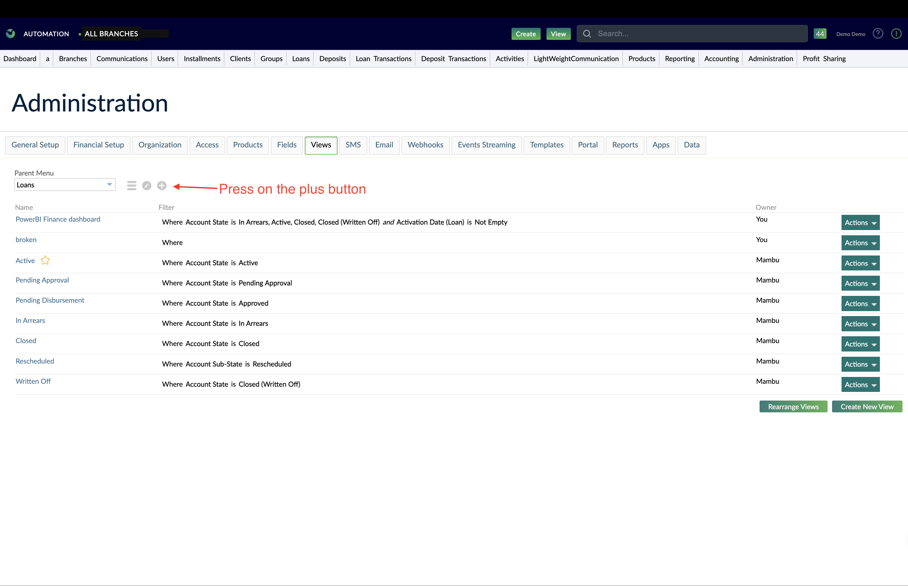Click the search magnifier icon
The image size is (908, 586).
coord(587,34)
